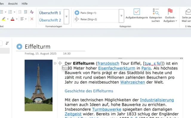The width and height of the screenshot is (191, 118).
Task: Click the gray paragraph handle marker
Action: click(x=55, y=63)
